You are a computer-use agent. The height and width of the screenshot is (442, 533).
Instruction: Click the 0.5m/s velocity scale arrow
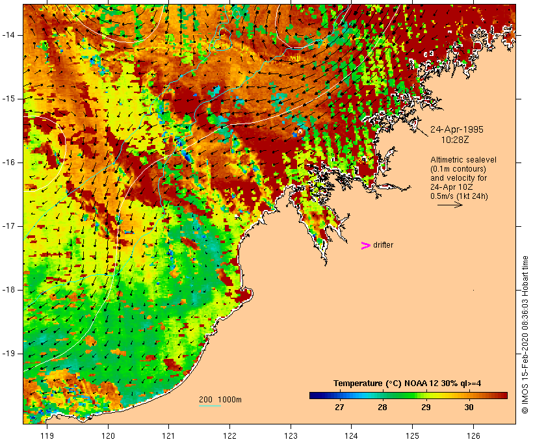click(450, 205)
